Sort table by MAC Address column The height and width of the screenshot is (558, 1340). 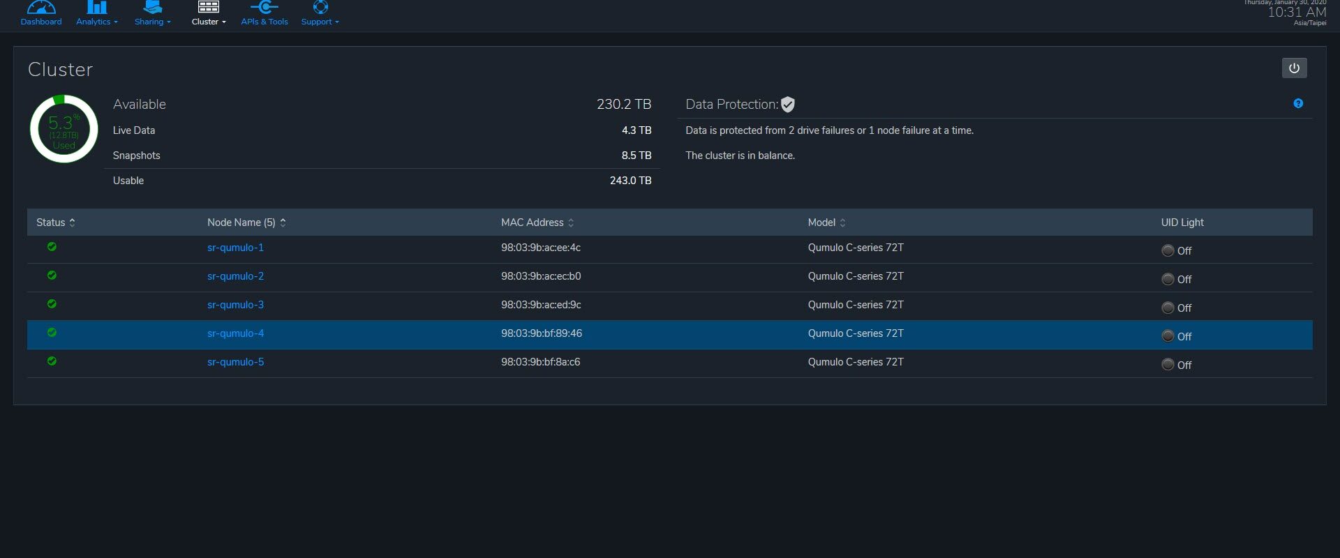click(537, 223)
